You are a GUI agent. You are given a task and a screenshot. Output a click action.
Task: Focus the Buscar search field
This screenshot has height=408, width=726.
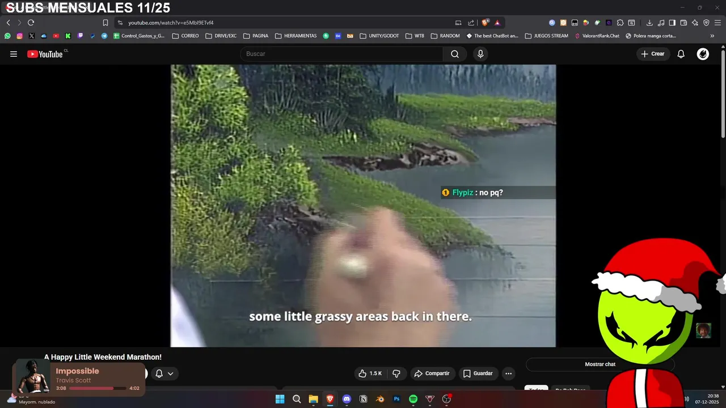341,54
